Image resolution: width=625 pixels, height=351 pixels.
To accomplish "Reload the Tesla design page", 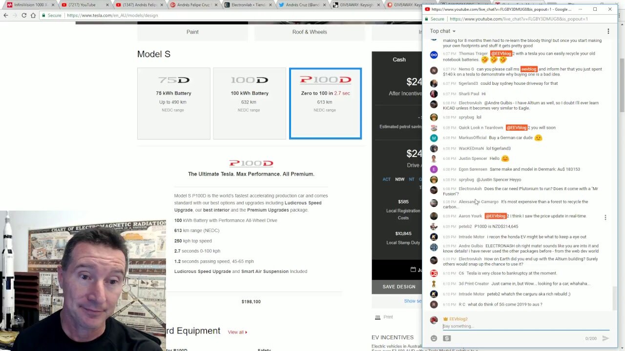I will pyautogui.click(x=24, y=15).
